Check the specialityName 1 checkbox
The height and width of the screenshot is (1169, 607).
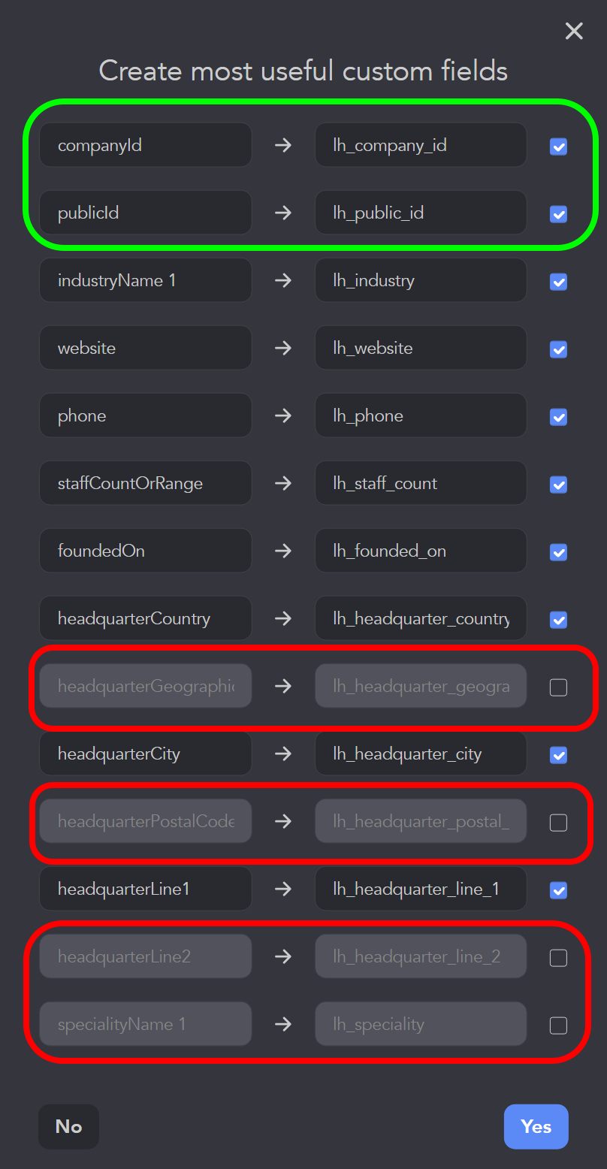(558, 1026)
